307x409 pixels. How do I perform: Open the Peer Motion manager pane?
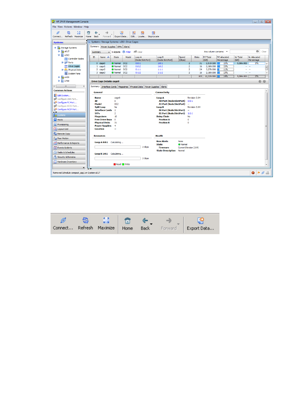[69, 138]
